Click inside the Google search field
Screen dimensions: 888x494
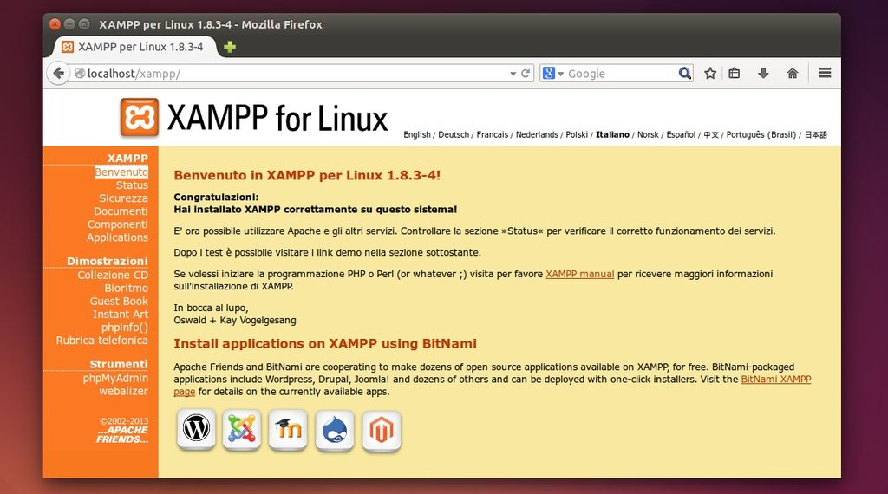tap(620, 74)
